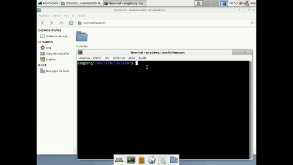Click the show desktop dock icon
The height and width of the screenshot is (165, 293).
(119, 160)
